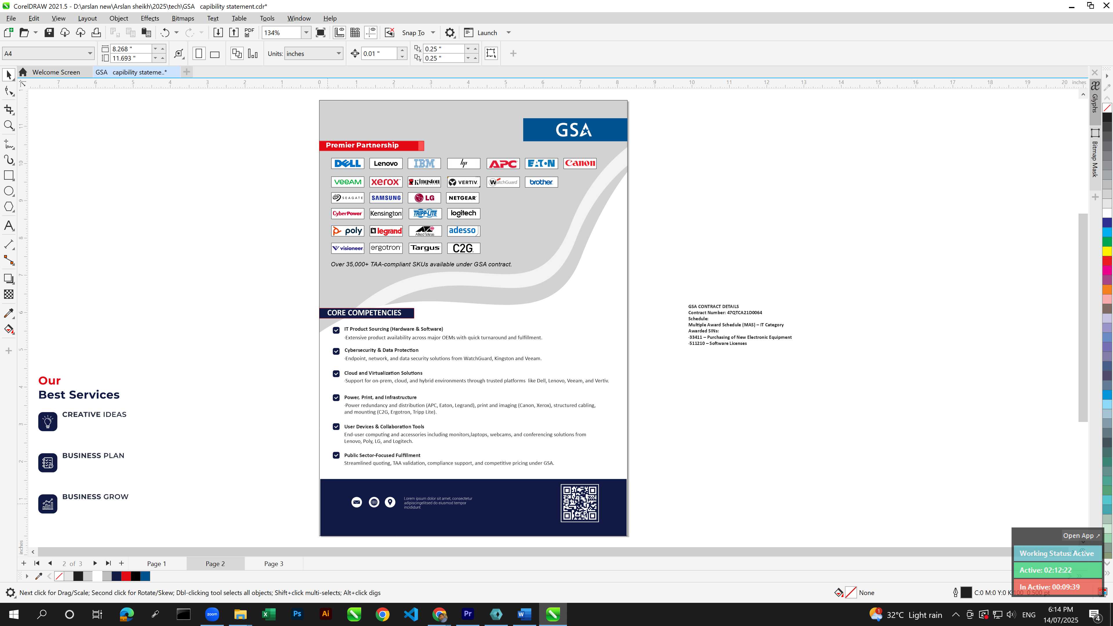Click the New document icon

click(8, 32)
